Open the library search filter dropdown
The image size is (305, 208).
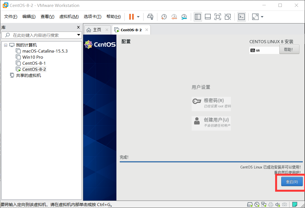(x=79, y=35)
